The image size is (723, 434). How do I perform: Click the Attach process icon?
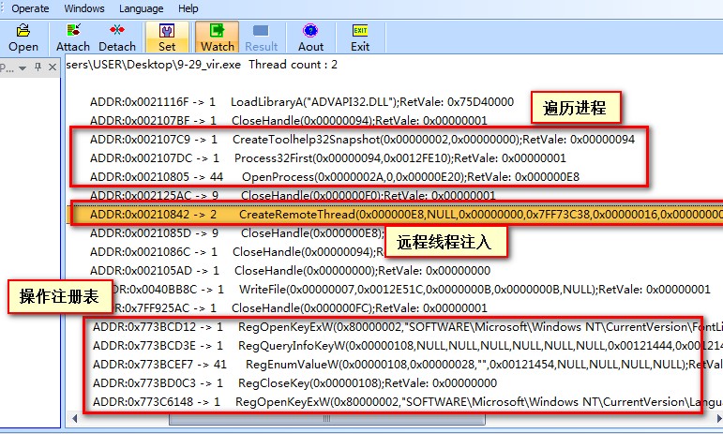pyautogui.click(x=73, y=37)
